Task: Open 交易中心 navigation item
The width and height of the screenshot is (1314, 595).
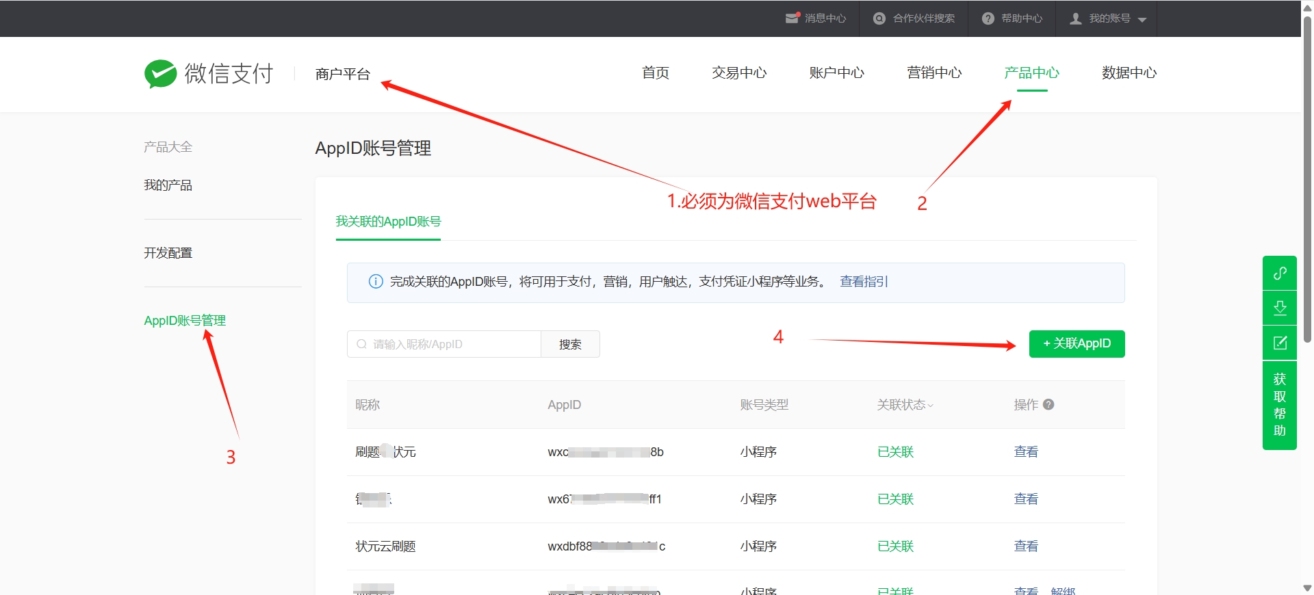Action: [739, 72]
